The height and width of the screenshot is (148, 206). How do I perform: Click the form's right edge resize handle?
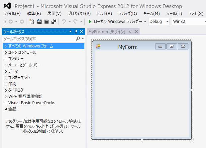[192, 90]
